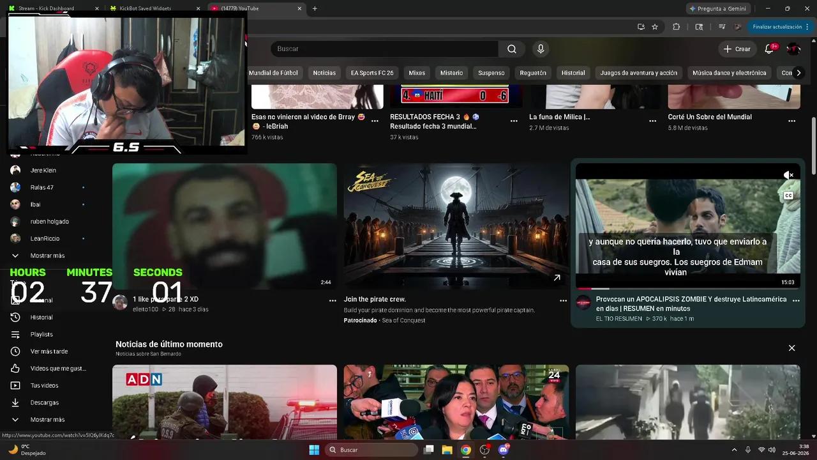Dismiss the Noticias de último momento section
817x460 pixels.
coord(791,348)
